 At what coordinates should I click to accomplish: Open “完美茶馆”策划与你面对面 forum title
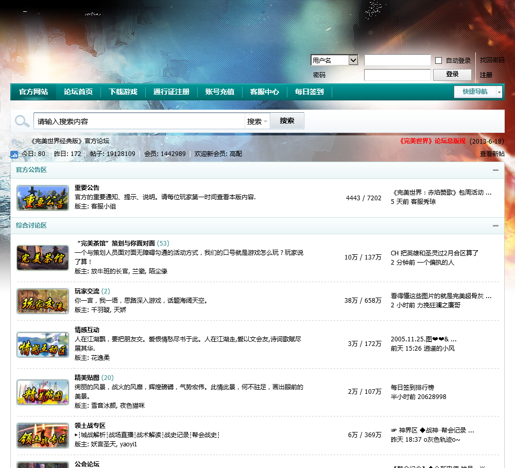click(116, 244)
